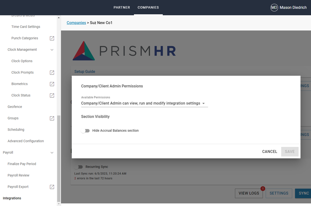The image size is (311, 206).
Task: Click the Clock Prompts external link icon
Action: 52,72
